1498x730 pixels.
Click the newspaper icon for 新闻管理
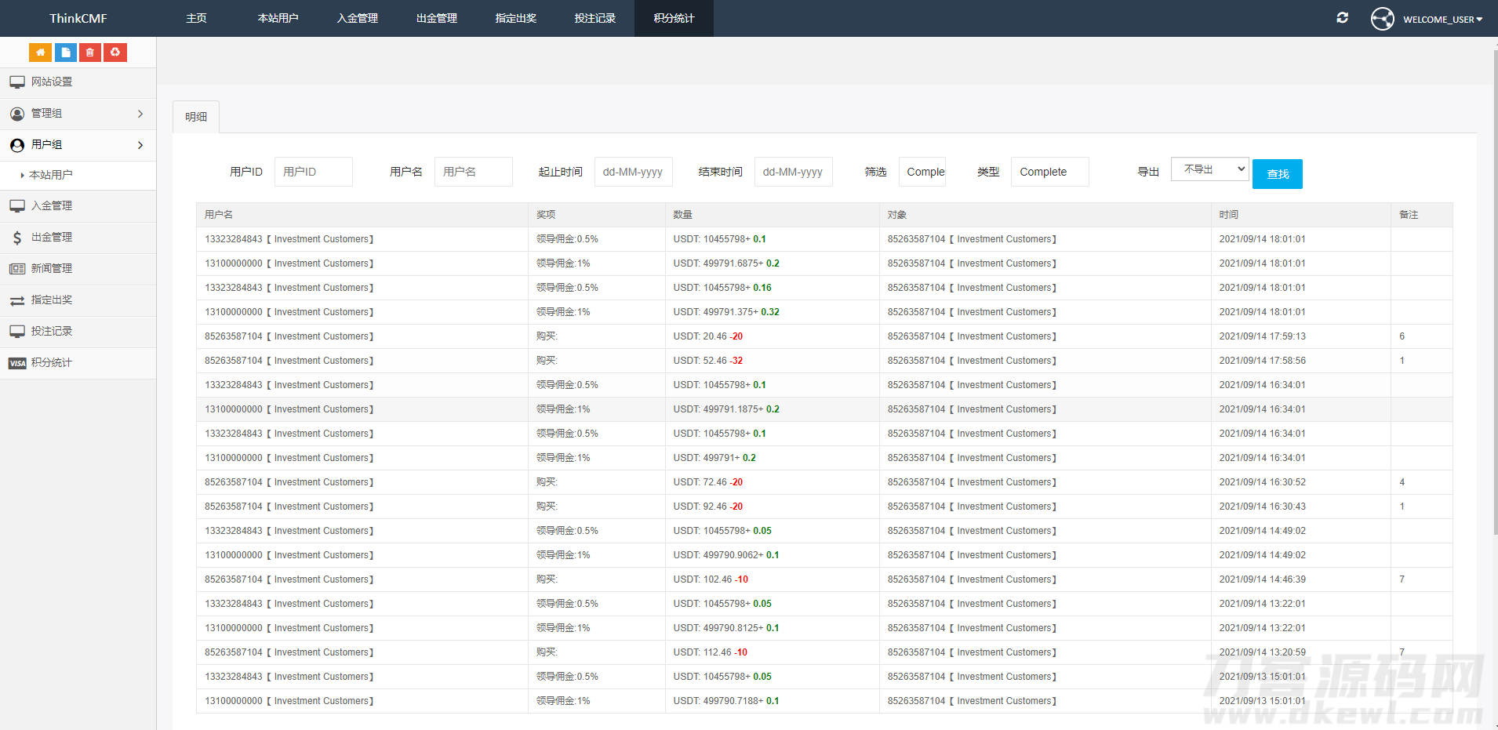[x=17, y=269]
